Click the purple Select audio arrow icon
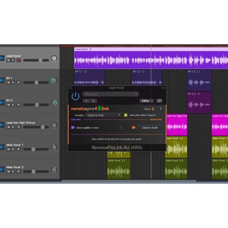This screenshot has height=228, width=228. coord(73,128)
